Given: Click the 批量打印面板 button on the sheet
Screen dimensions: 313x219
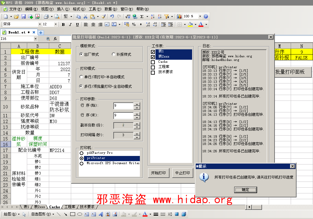Looking at the screenshot, I should (293, 72).
